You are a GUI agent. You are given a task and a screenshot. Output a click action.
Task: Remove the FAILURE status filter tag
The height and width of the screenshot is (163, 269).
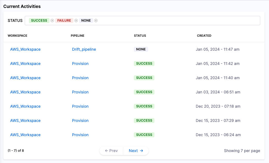(76, 21)
